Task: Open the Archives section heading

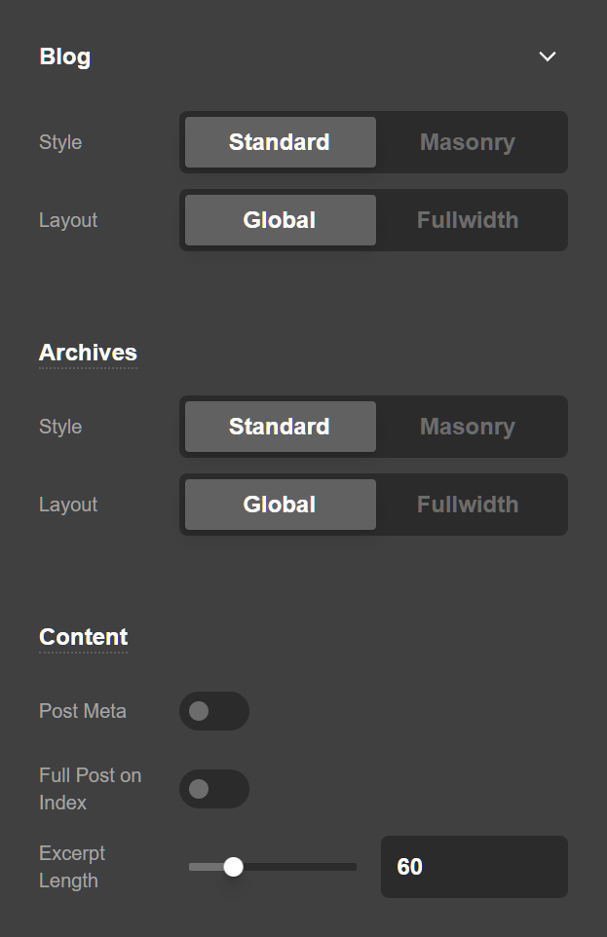Action: [x=88, y=352]
